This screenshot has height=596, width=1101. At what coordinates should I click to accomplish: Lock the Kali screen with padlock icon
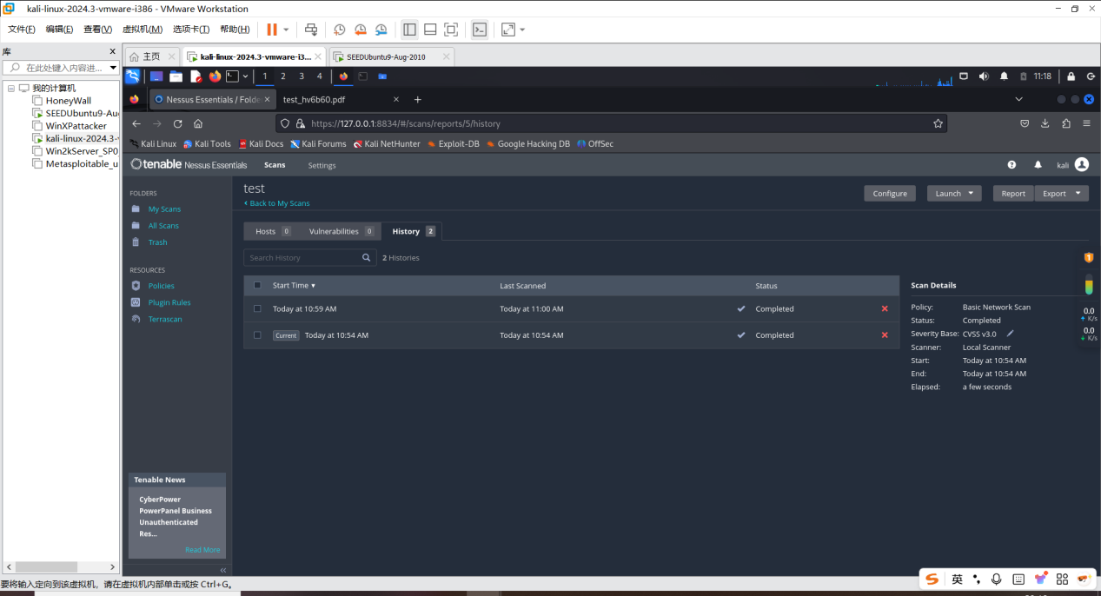[x=1071, y=76]
